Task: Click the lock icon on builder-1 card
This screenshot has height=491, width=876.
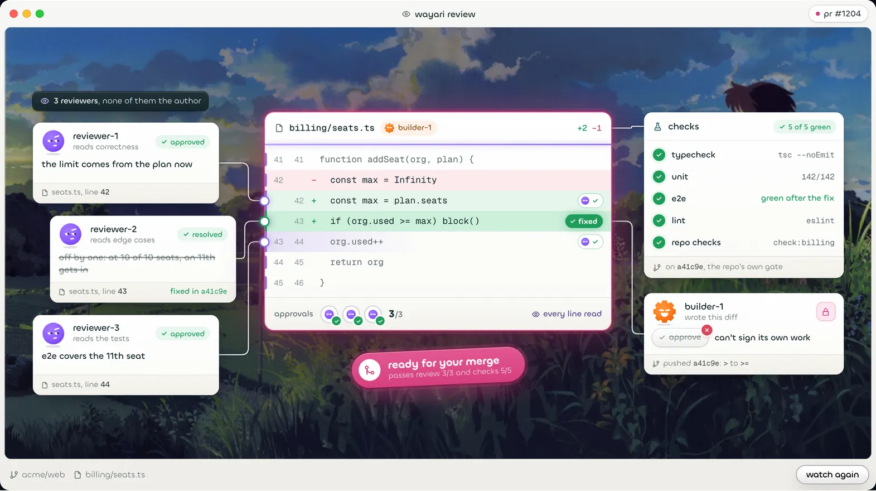Action: point(826,312)
